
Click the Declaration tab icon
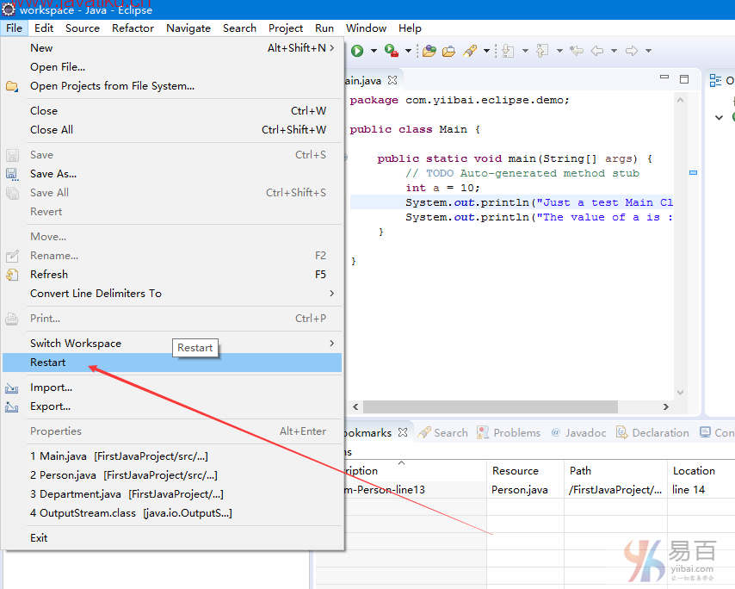621,432
